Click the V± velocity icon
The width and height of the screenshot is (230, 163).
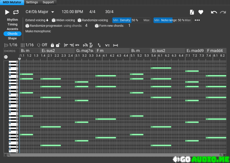(x=107, y=45)
